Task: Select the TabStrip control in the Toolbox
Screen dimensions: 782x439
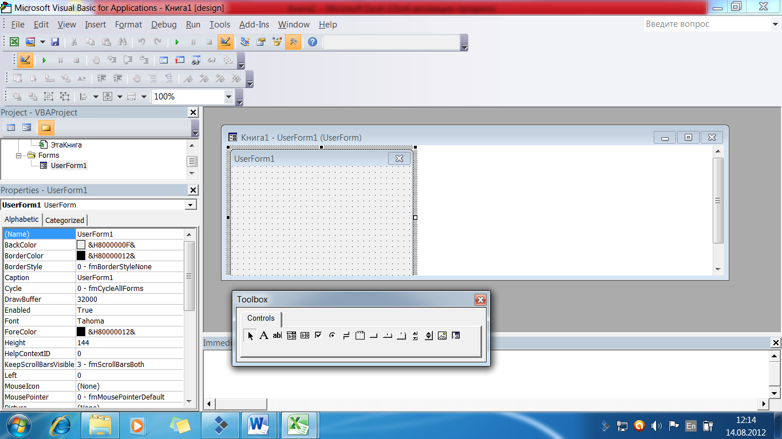Action: click(x=388, y=336)
